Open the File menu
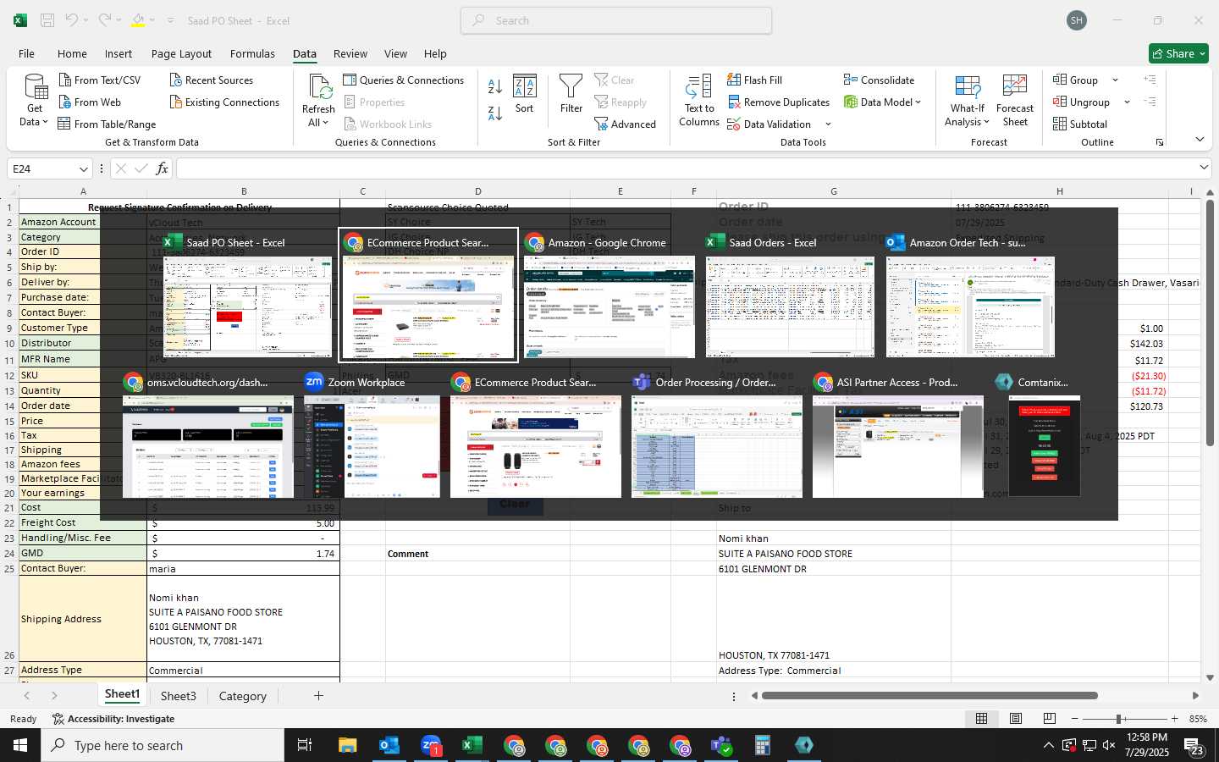 (27, 53)
